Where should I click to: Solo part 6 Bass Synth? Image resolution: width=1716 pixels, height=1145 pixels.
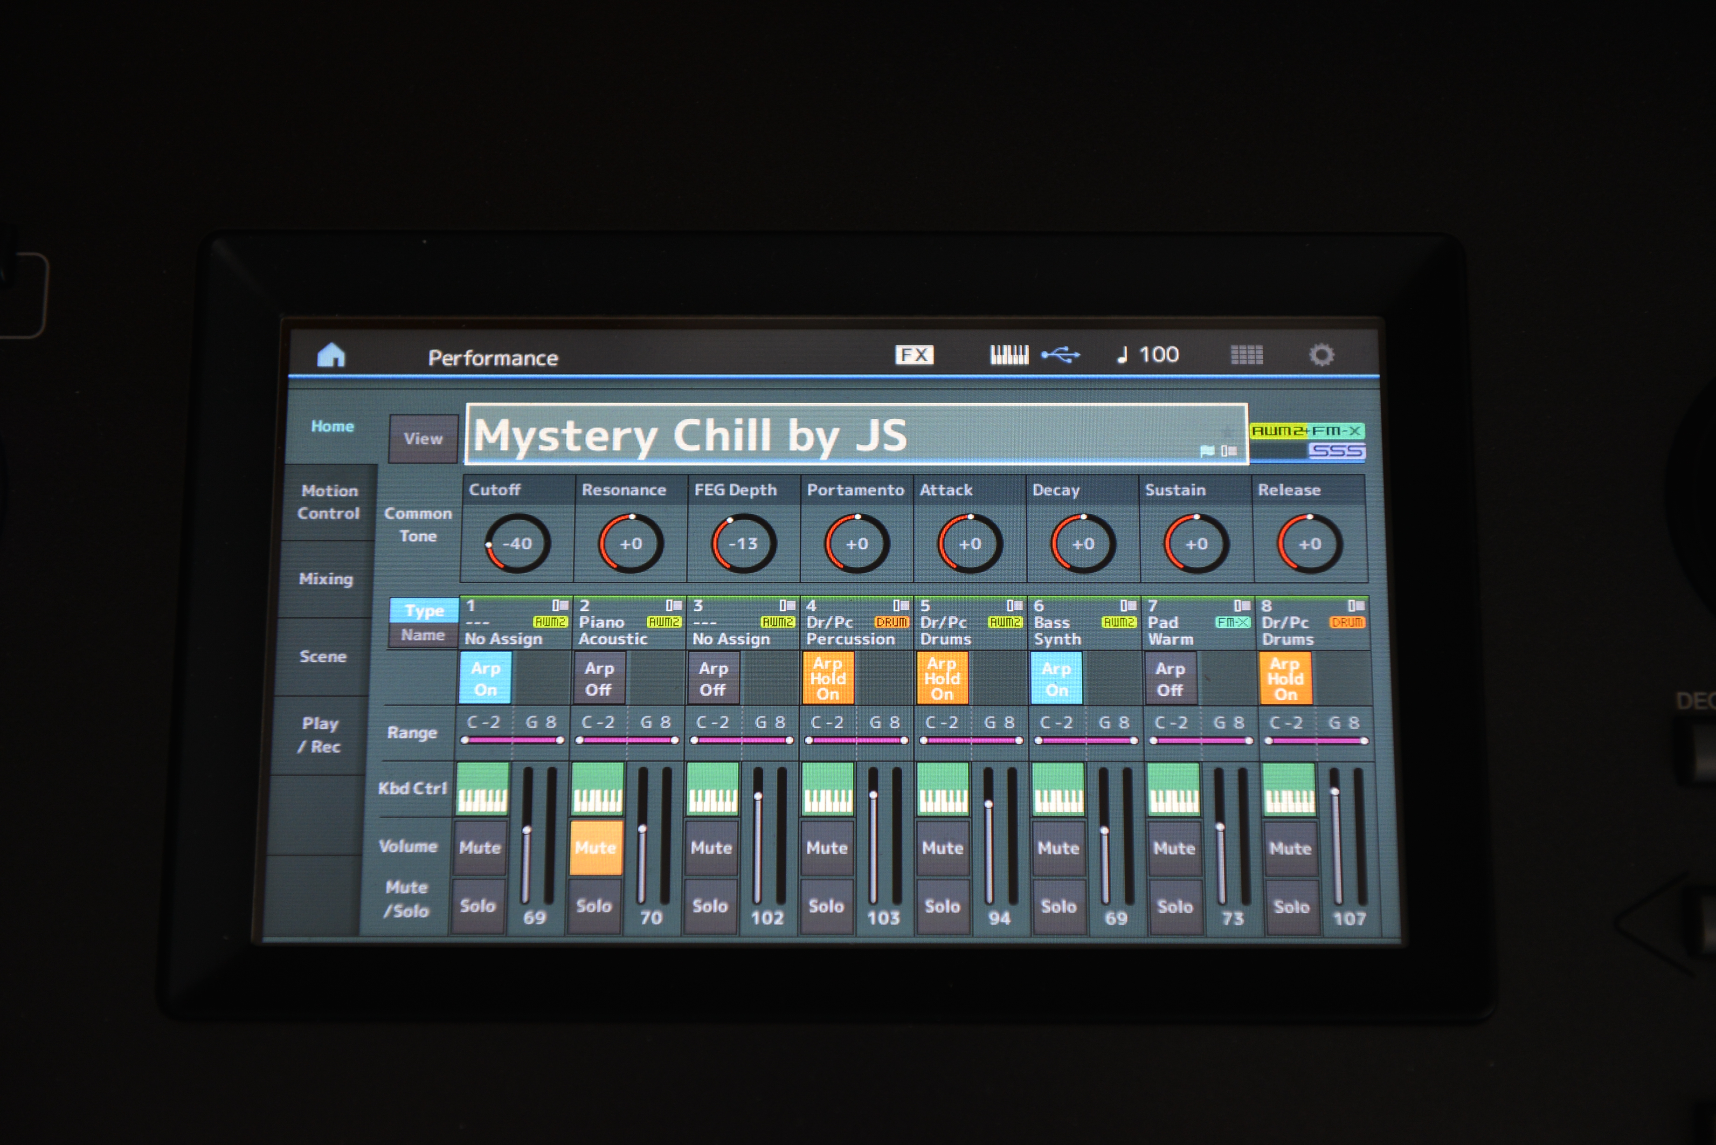[x=1058, y=906]
